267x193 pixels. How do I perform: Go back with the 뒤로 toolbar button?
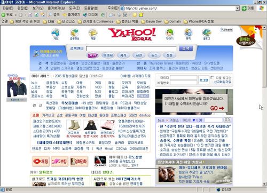pos(7,15)
